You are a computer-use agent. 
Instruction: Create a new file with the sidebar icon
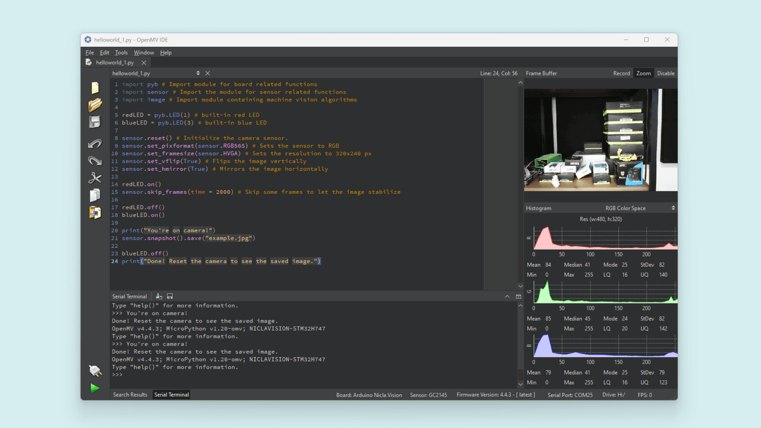coord(95,88)
